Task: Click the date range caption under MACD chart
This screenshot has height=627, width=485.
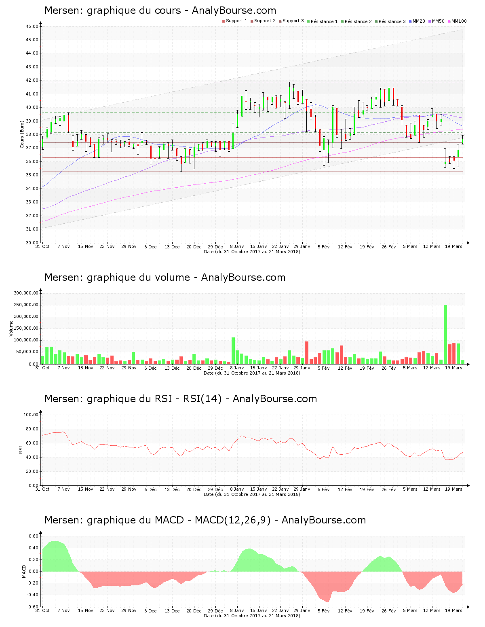Action: click(x=252, y=616)
